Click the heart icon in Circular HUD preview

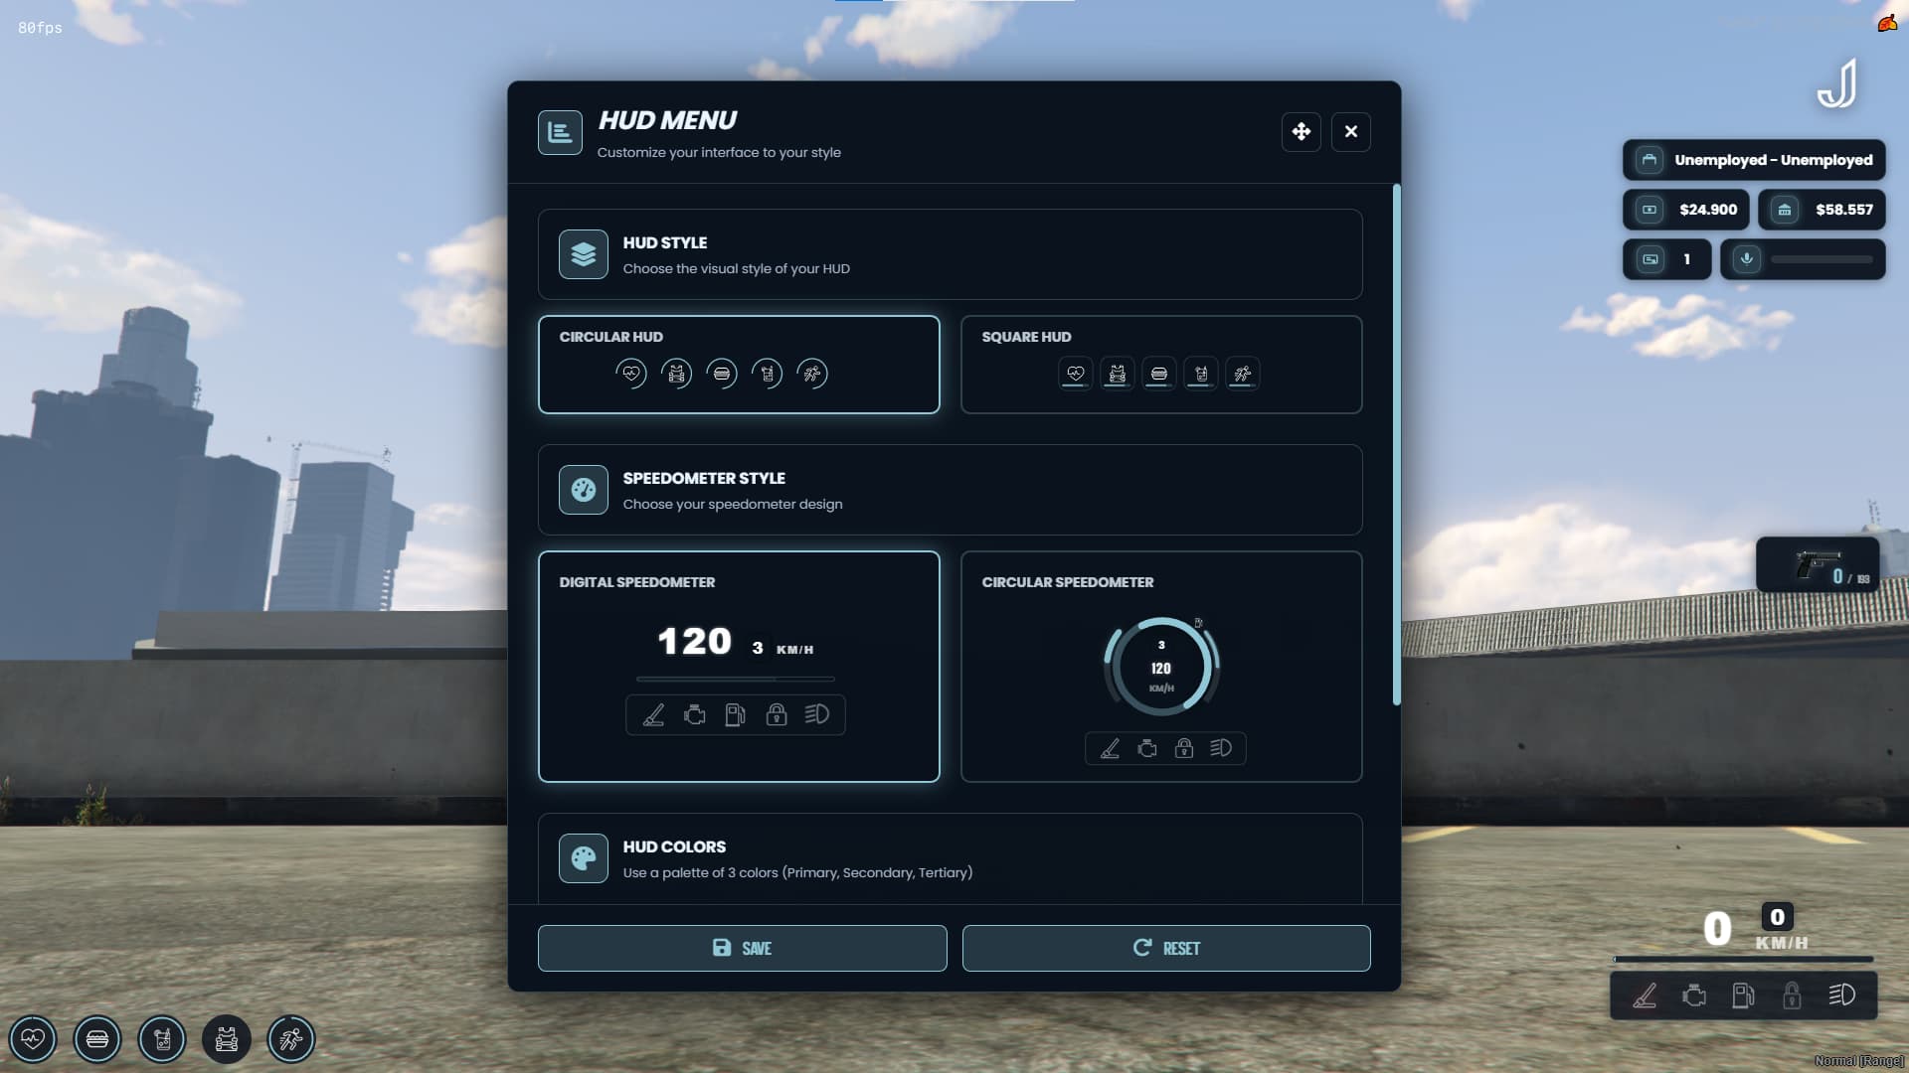coord(631,374)
